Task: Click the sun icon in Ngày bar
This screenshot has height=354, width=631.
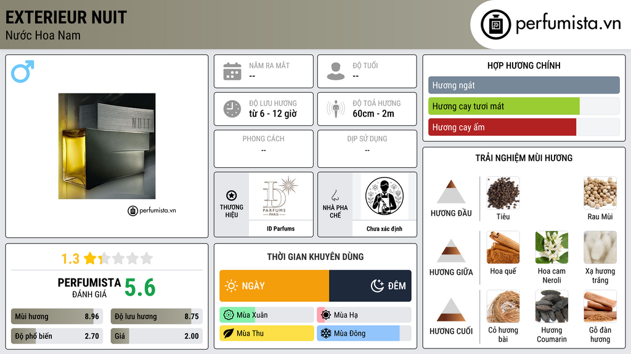Action: click(231, 286)
